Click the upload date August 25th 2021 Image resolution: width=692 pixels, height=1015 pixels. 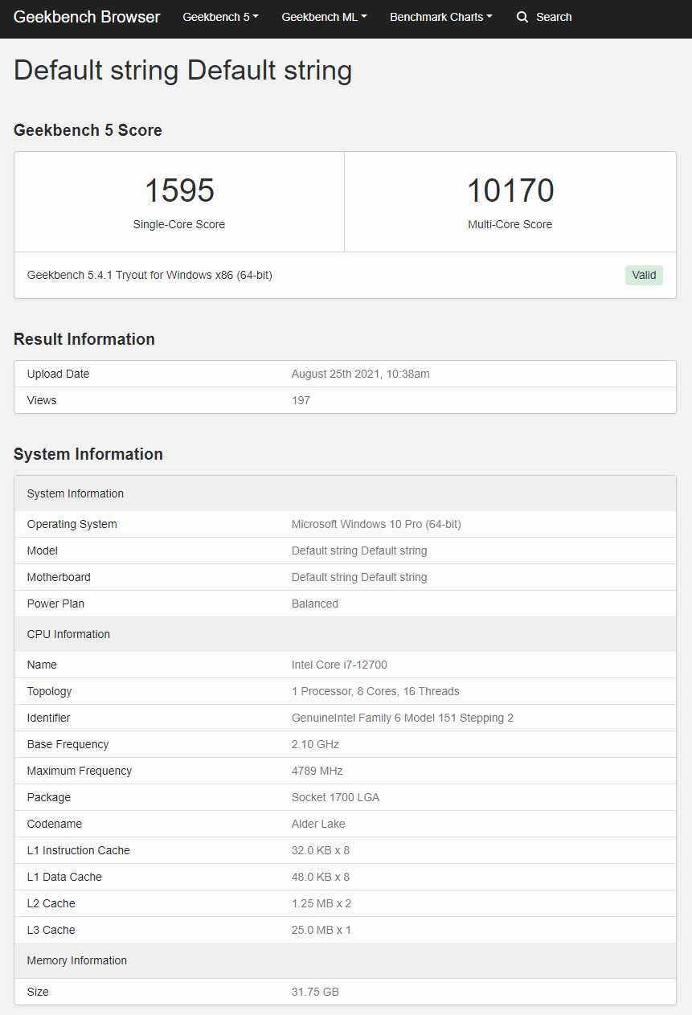point(360,374)
